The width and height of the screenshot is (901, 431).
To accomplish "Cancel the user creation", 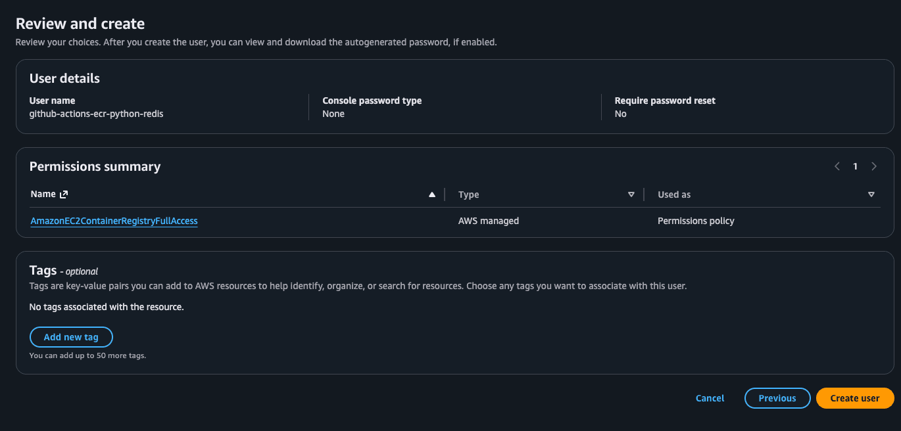I will (x=710, y=398).
